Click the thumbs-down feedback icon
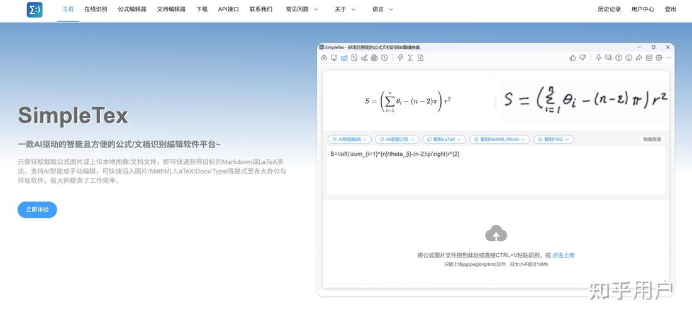The height and width of the screenshot is (314, 692). pyautogui.click(x=583, y=58)
